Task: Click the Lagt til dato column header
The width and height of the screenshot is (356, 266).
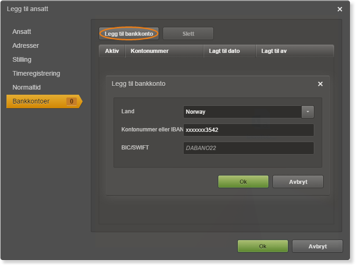Action: click(229, 51)
